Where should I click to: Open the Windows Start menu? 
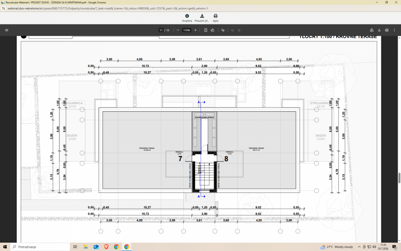[5, 247]
